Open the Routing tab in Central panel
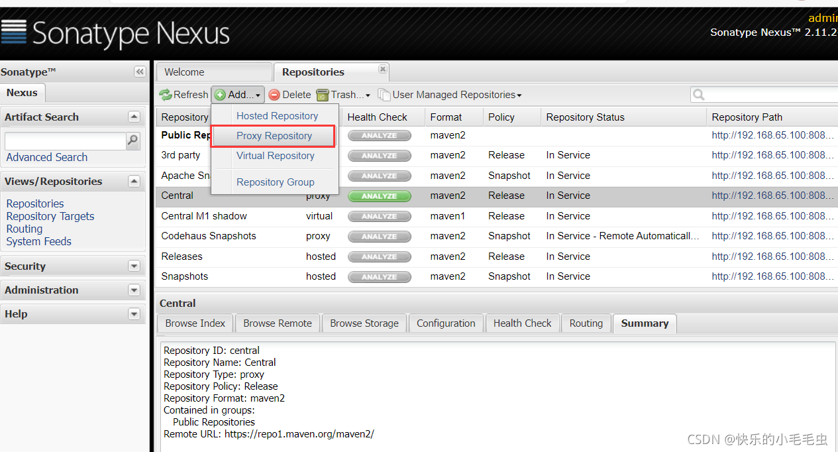 (x=586, y=323)
